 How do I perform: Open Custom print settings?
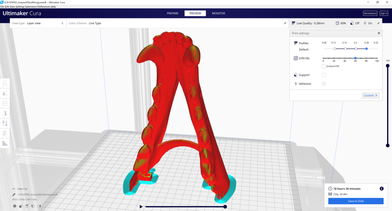(x=371, y=95)
